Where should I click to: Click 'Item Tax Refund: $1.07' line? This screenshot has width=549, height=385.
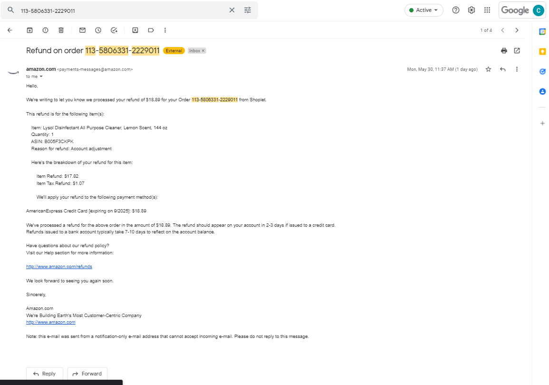[x=60, y=183]
